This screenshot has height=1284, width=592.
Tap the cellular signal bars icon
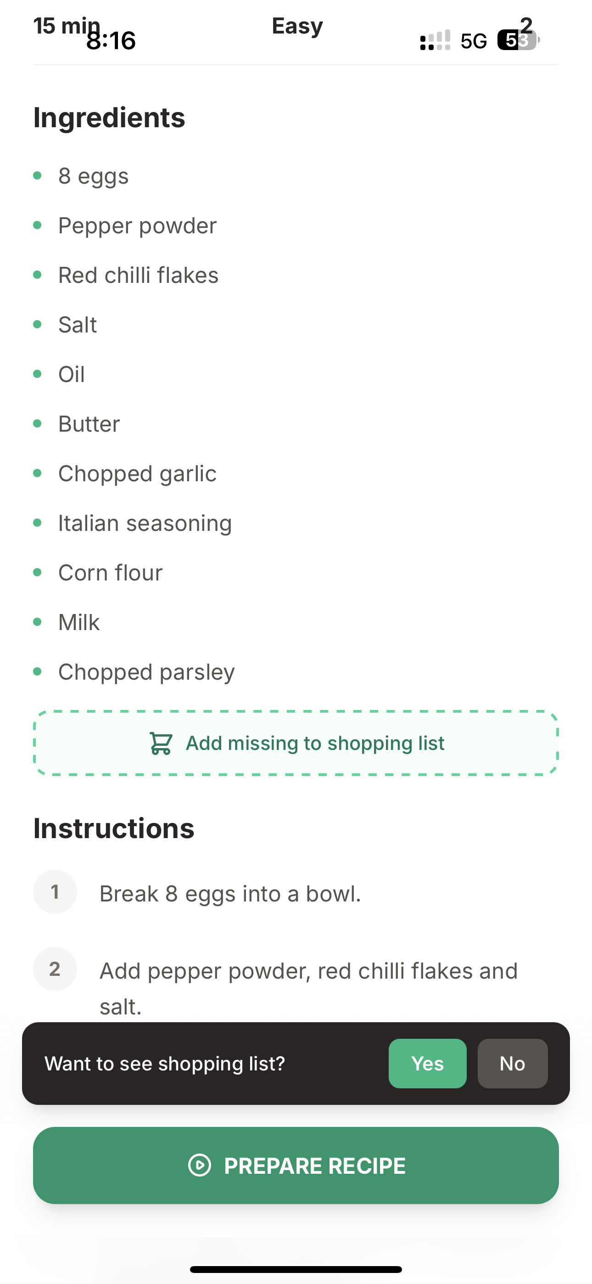click(435, 40)
